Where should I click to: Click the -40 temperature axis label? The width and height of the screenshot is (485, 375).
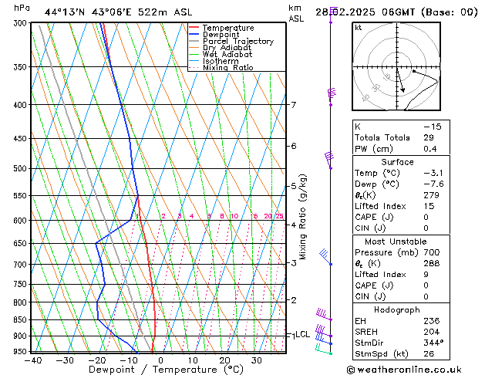tap(33, 360)
